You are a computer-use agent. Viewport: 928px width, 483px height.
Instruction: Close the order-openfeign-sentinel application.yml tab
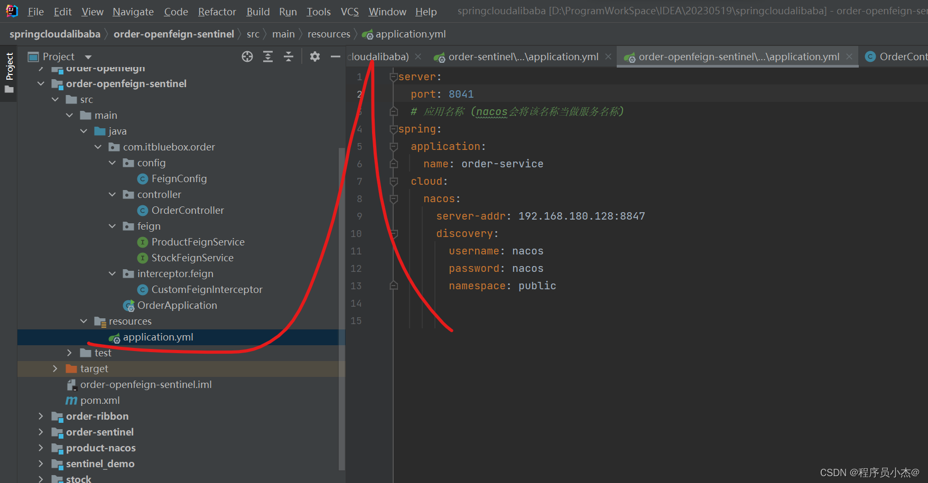coord(849,56)
